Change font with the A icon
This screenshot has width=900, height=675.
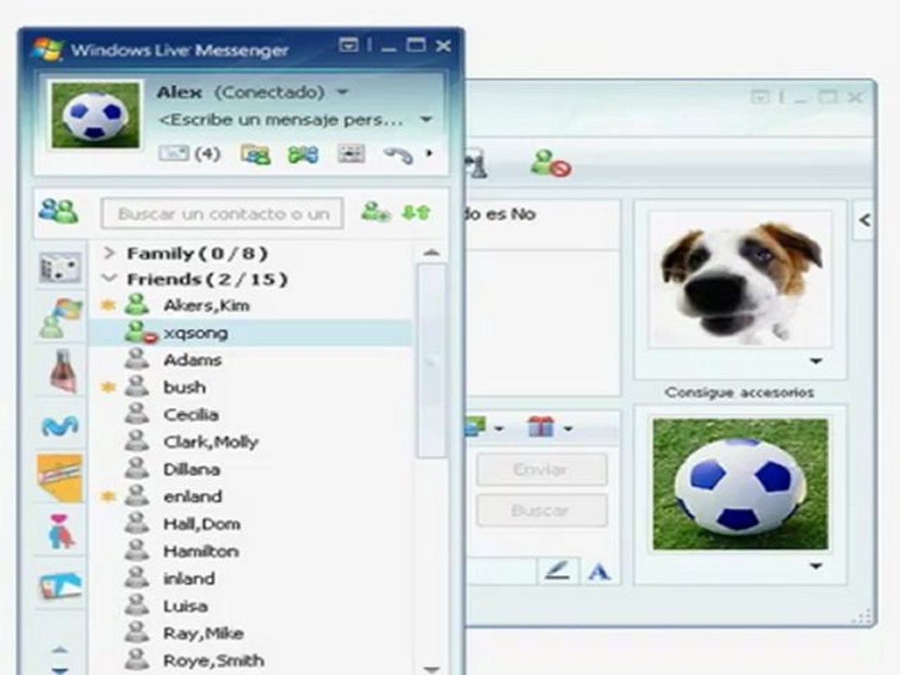click(x=599, y=571)
